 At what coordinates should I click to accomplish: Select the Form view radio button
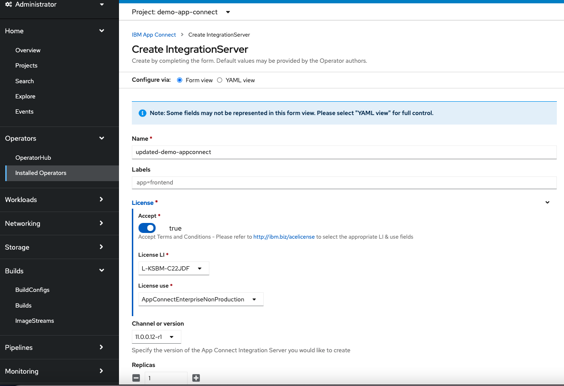pyautogui.click(x=179, y=80)
